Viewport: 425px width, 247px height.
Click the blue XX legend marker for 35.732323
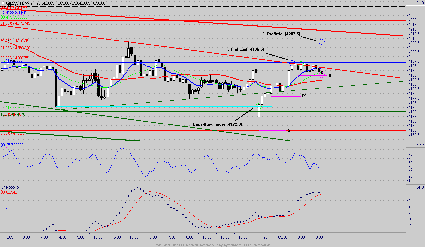click(x=3, y=145)
